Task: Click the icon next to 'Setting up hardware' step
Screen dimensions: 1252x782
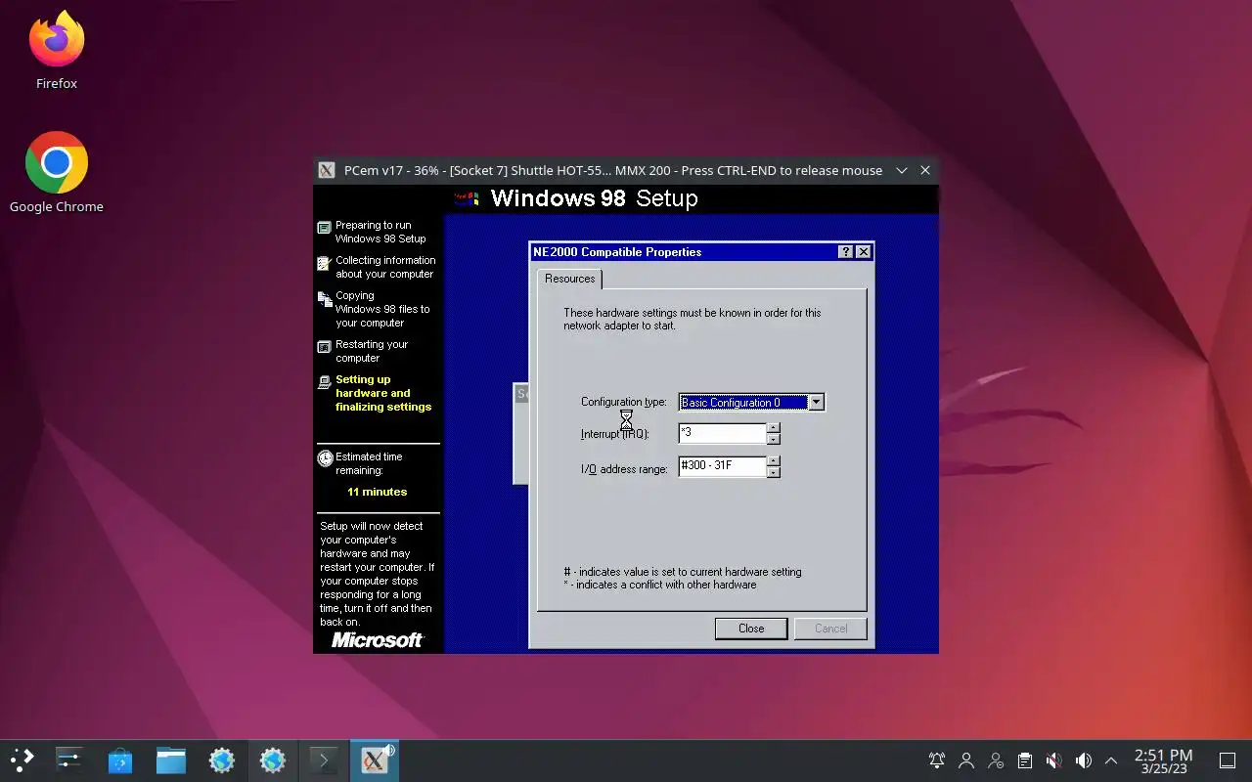Action: [x=325, y=382]
